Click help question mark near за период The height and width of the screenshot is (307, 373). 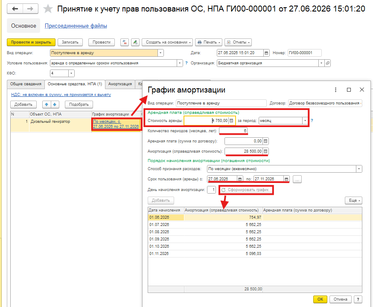[312, 121]
